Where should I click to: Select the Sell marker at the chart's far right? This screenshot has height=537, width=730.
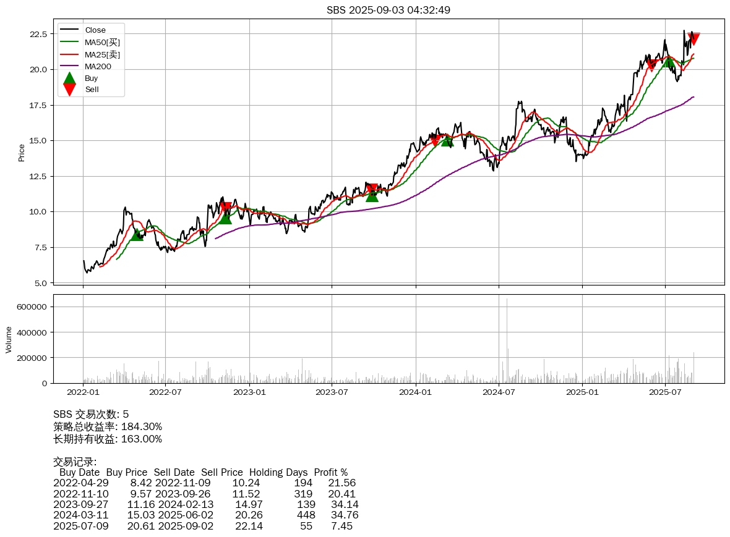coord(694,39)
